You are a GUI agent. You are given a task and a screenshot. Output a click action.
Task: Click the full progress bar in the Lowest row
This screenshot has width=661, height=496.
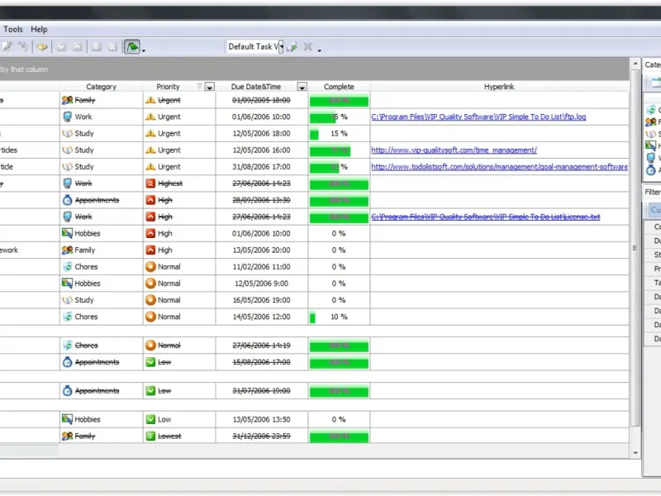[339, 437]
